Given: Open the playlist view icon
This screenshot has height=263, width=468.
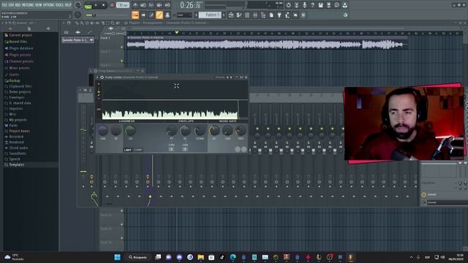Looking at the screenshot, I should click(231, 15).
